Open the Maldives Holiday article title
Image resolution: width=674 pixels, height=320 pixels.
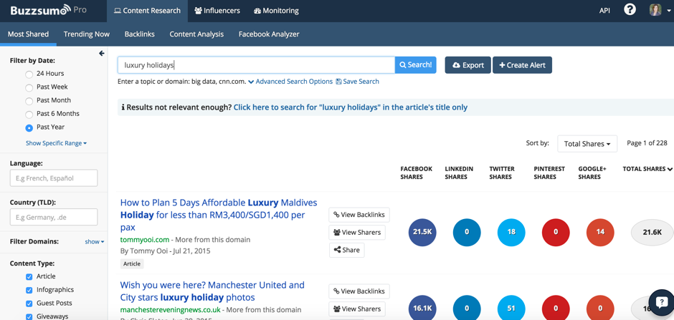[x=219, y=215]
